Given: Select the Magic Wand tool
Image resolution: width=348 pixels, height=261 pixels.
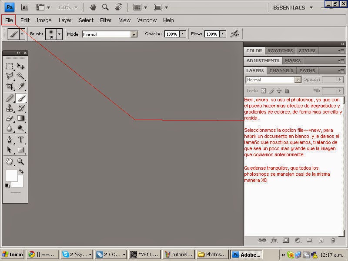Looking at the screenshot, I should point(21,76).
